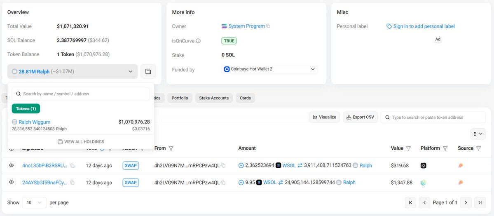Click Ralph link in the 3,911,408 row
This screenshot has width=494, height=216.
pos(366,166)
